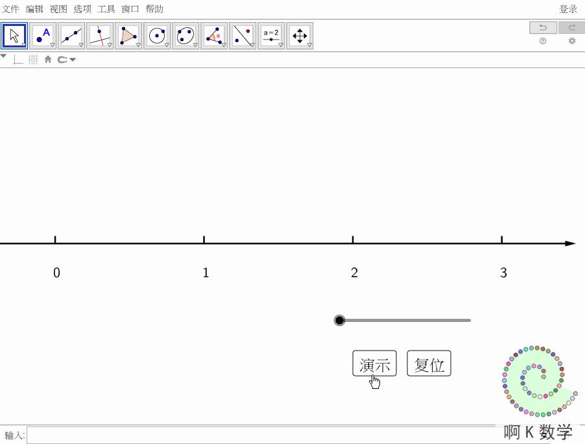
Task: Select the Point tool
Action: click(x=43, y=35)
